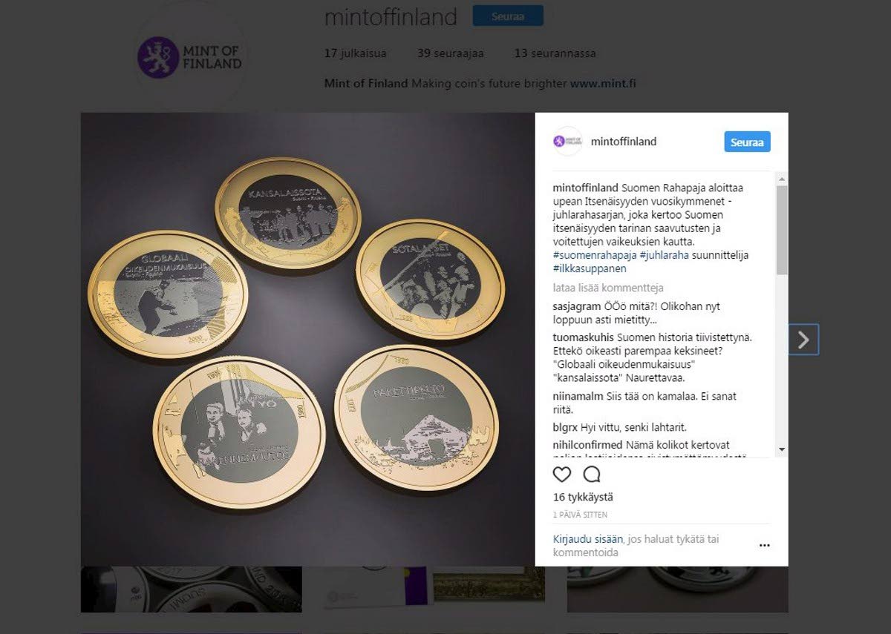Click the comments scrollbar up arrow
This screenshot has height=634, width=891.
[782, 179]
